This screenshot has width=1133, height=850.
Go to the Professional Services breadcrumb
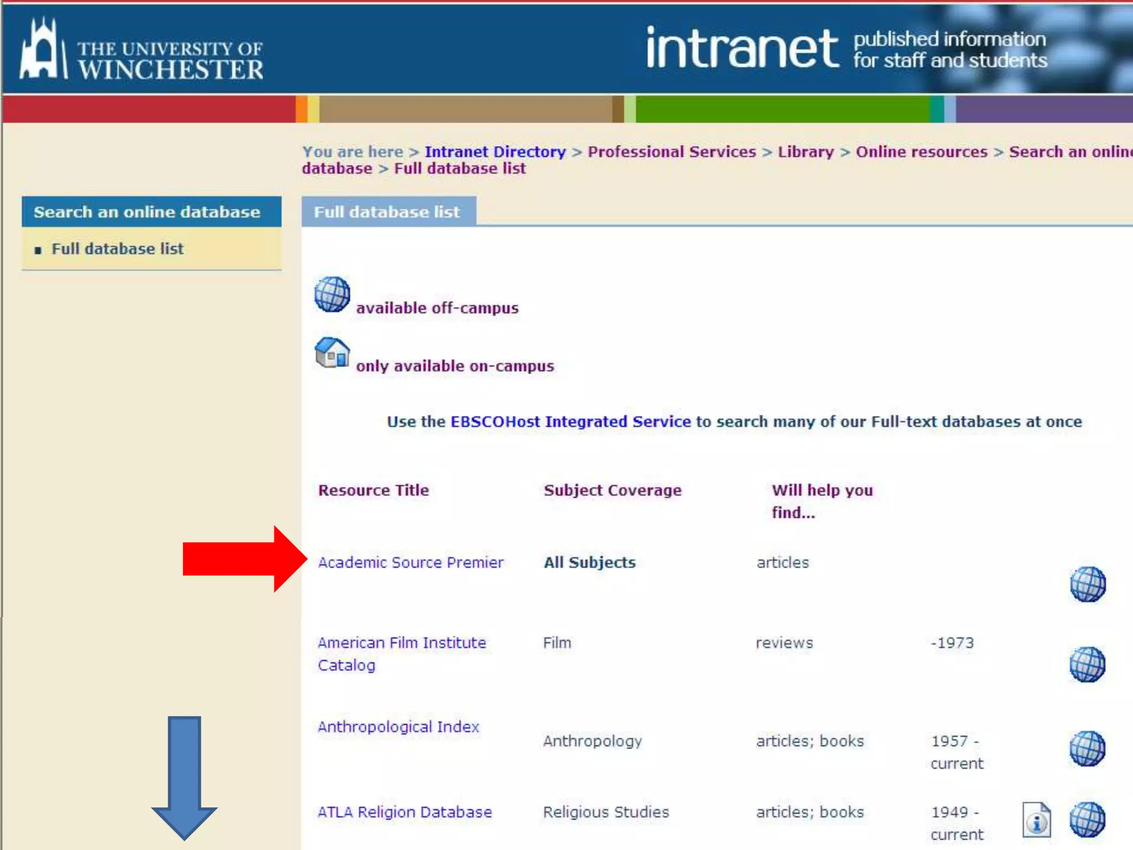pos(672,152)
